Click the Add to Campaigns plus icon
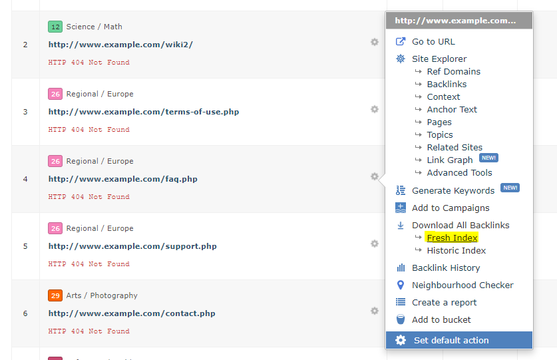Screen dimensions: 557x360 [x=401, y=208]
